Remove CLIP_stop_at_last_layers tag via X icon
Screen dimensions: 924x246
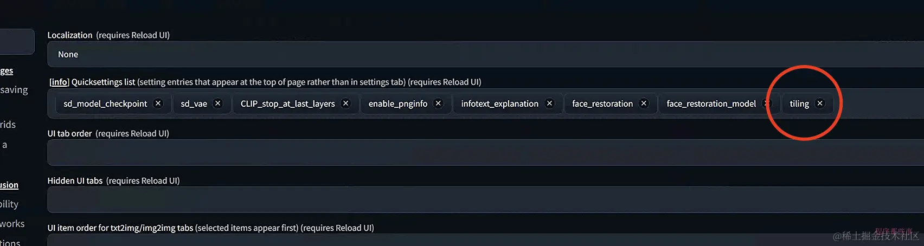(x=345, y=103)
